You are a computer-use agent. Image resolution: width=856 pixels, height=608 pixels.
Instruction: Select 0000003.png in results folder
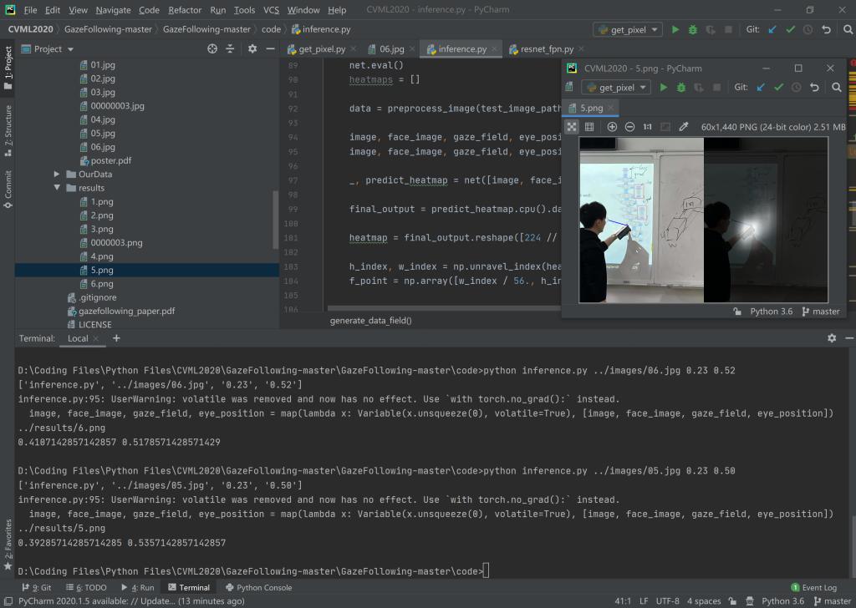coord(116,243)
